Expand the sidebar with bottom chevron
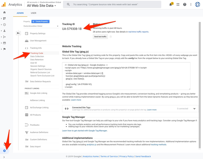This screenshot has width=203, height=159. click(4, 157)
